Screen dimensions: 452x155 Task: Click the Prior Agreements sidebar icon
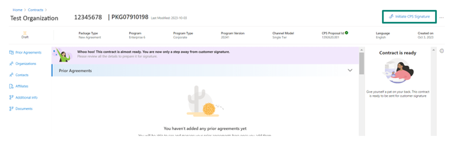pyautogui.click(x=12, y=52)
